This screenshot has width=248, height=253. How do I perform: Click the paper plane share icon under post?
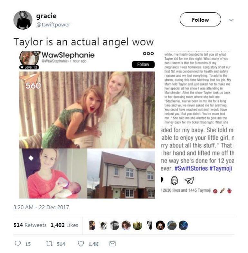(189, 180)
